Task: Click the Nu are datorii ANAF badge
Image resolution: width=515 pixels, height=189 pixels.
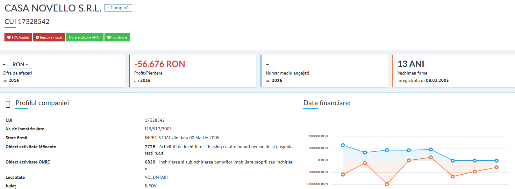Action: pyautogui.click(x=85, y=37)
